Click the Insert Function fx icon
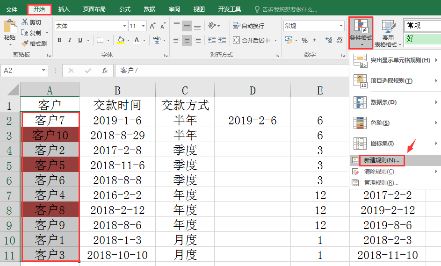The height and width of the screenshot is (266, 441). (105, 70)
